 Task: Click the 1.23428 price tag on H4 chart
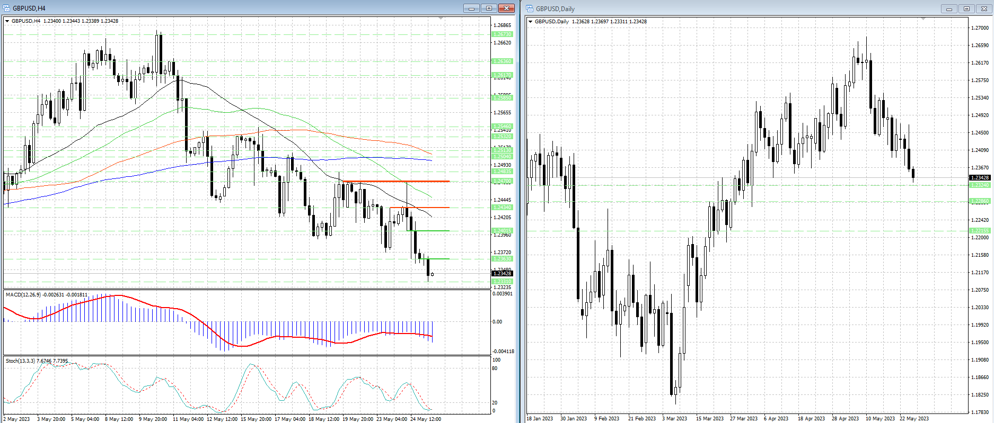503,273
